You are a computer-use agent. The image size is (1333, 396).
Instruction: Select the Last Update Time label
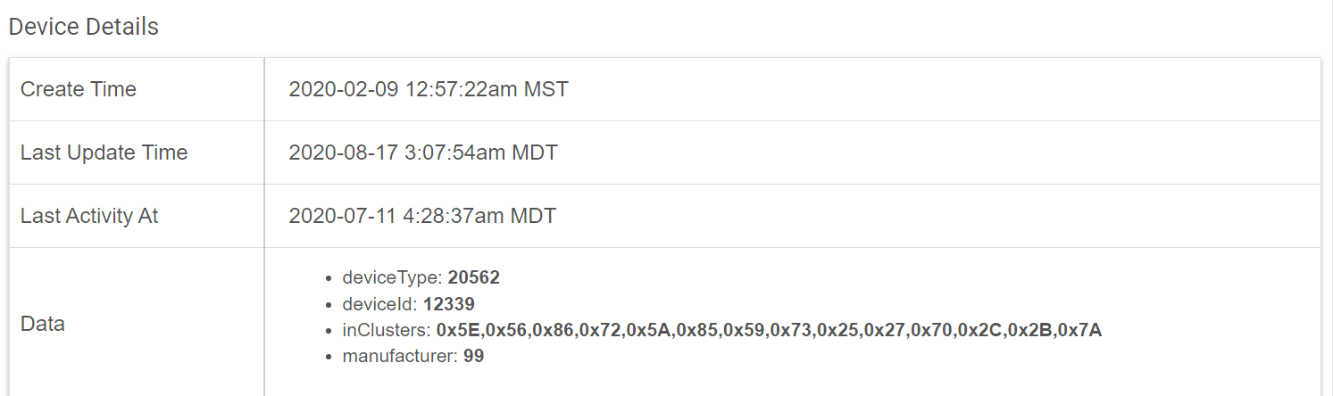104,153
